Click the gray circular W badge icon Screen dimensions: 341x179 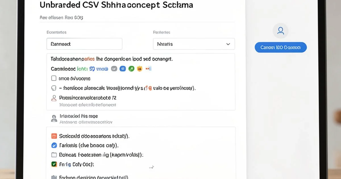114,68
